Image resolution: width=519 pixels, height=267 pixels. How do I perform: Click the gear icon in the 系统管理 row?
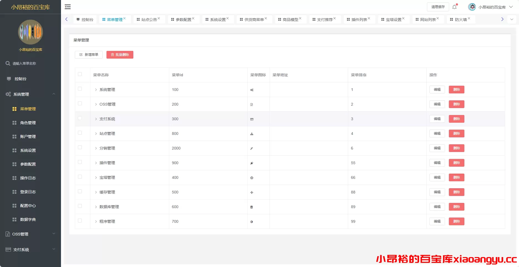251,90
